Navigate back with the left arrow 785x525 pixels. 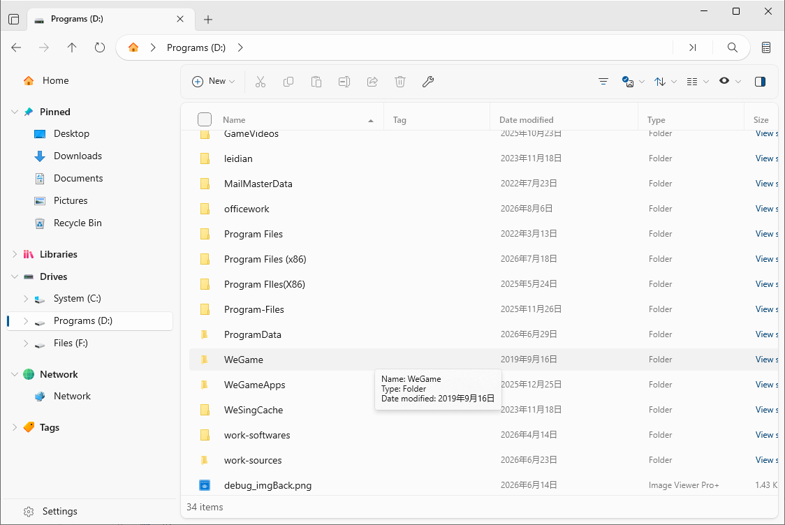point(16,47)
